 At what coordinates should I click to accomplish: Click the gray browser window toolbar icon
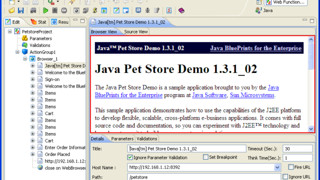pyautogui.click(x=76, y=10)
